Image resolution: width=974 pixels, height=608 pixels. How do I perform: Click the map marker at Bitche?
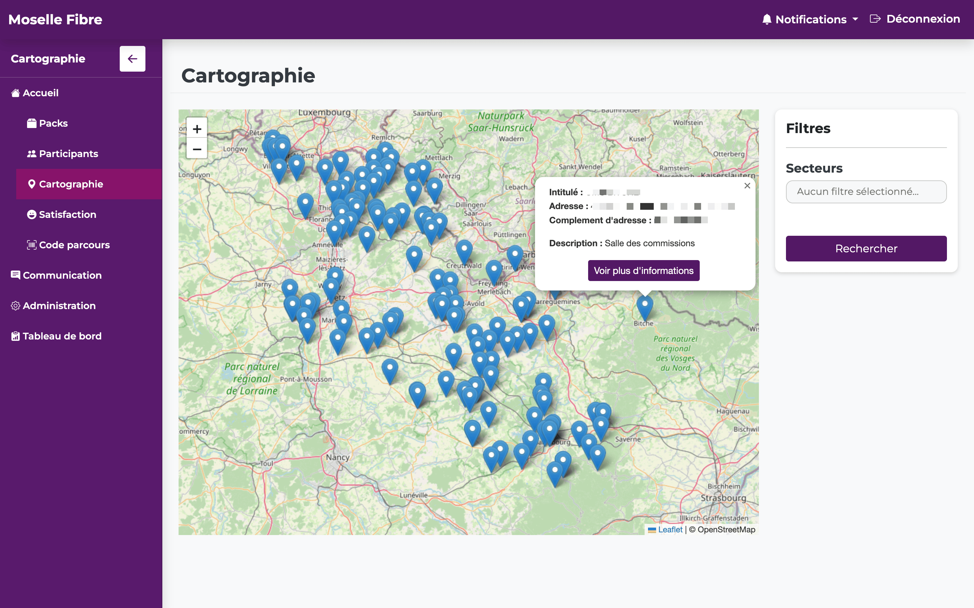pyautogui.click(x=645, y=309)
